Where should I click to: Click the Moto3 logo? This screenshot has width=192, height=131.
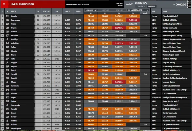click(x=129, y=5)
